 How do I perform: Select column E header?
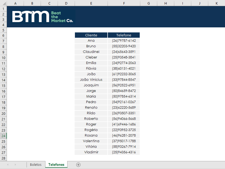[x=91, y=3]
